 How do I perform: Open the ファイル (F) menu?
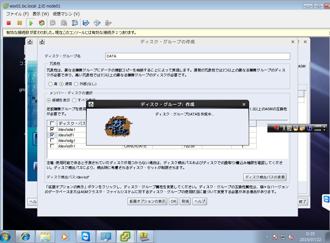[17, 14]
